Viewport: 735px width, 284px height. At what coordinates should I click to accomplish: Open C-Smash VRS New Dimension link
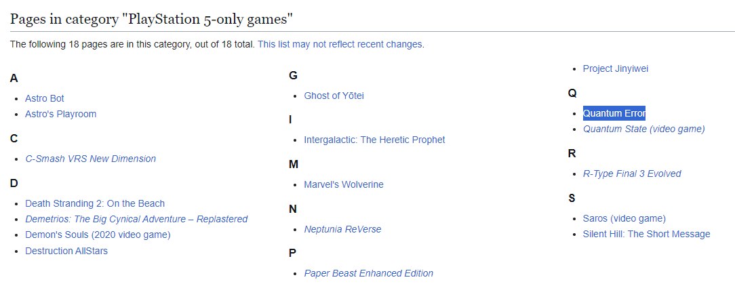point(90,159)
